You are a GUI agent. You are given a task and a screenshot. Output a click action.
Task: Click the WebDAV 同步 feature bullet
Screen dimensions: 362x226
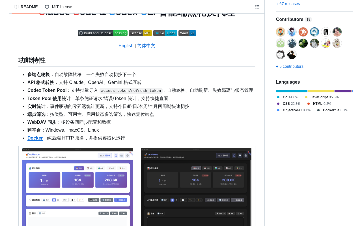click(42, 122)
